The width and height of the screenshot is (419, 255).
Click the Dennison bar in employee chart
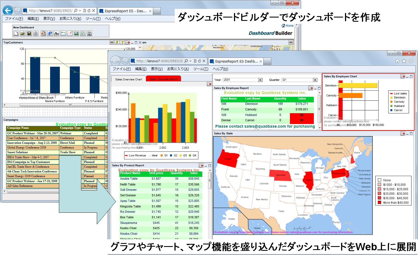(358, 85)
